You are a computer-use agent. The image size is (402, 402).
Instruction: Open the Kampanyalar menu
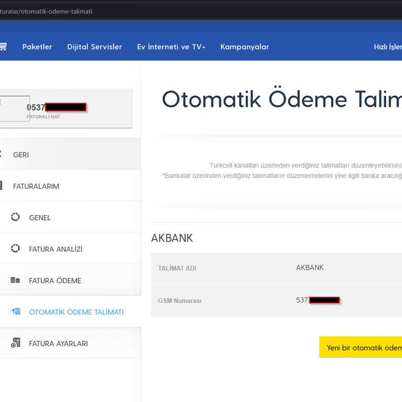(244, 47)
